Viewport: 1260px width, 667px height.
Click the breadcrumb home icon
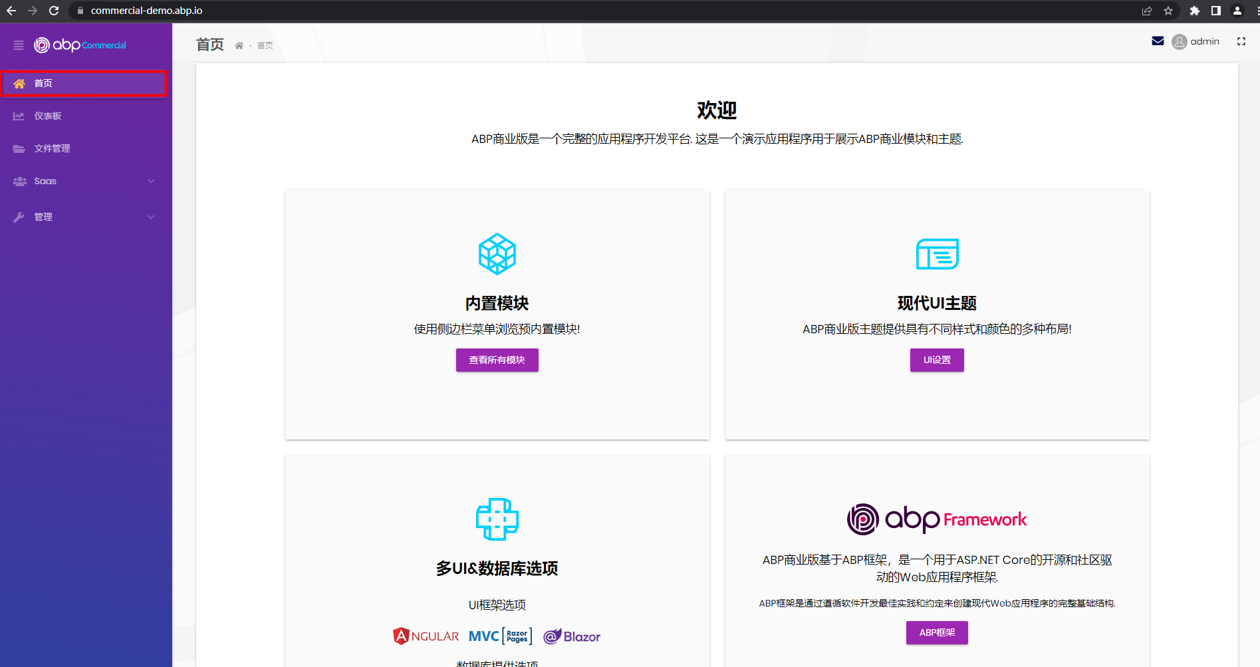click(239, 45)
